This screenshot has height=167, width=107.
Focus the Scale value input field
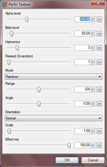point(82,131)
